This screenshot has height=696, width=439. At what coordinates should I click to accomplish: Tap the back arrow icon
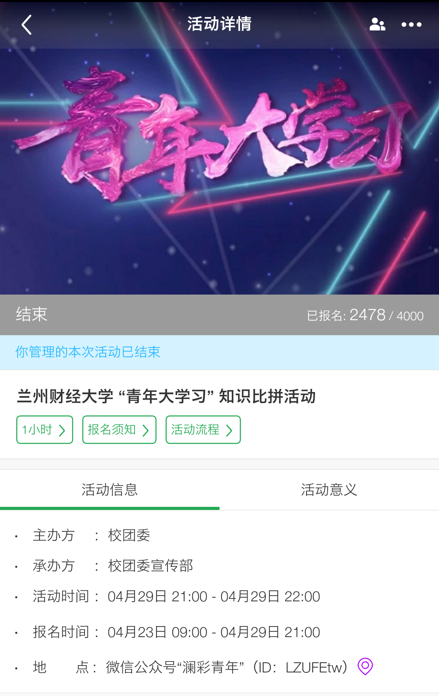point(27,25)
